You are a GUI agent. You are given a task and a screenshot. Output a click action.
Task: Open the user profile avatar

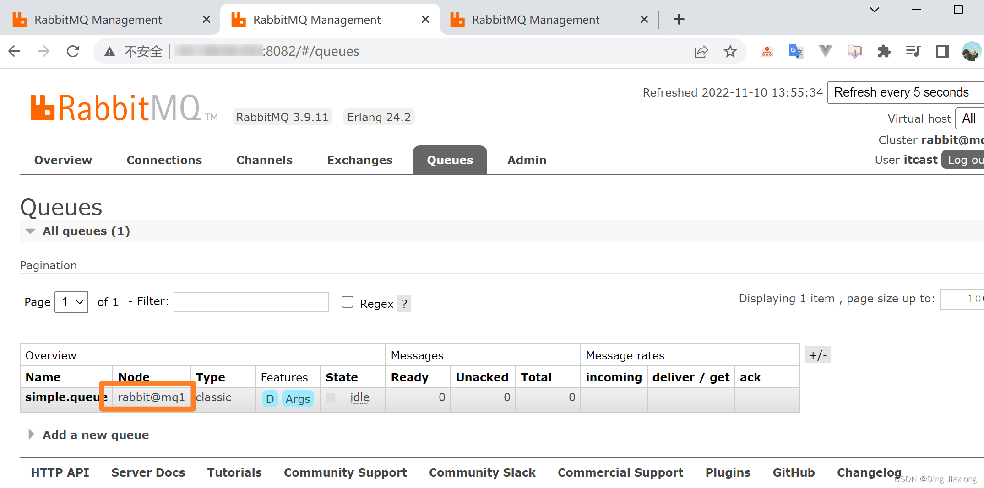971,51
